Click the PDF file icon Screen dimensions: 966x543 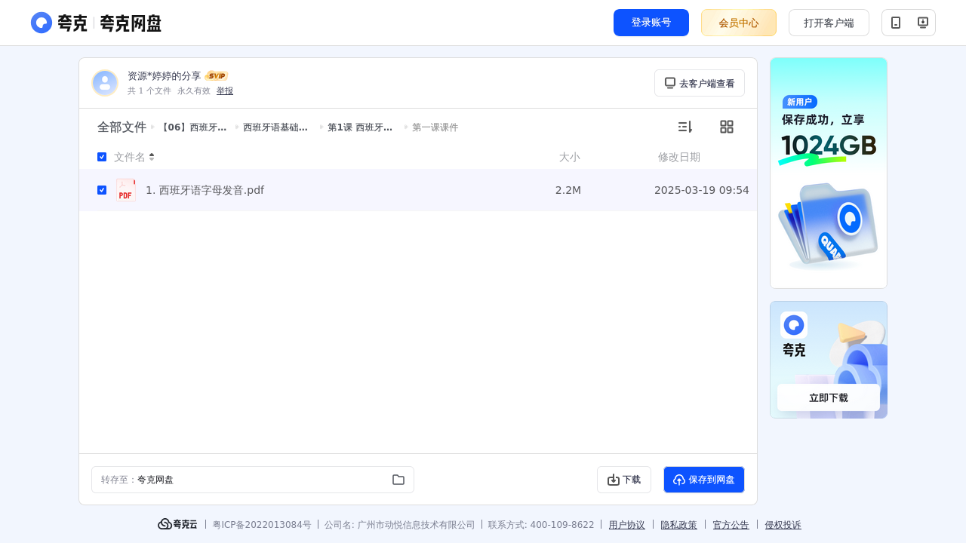pos(126,190)
